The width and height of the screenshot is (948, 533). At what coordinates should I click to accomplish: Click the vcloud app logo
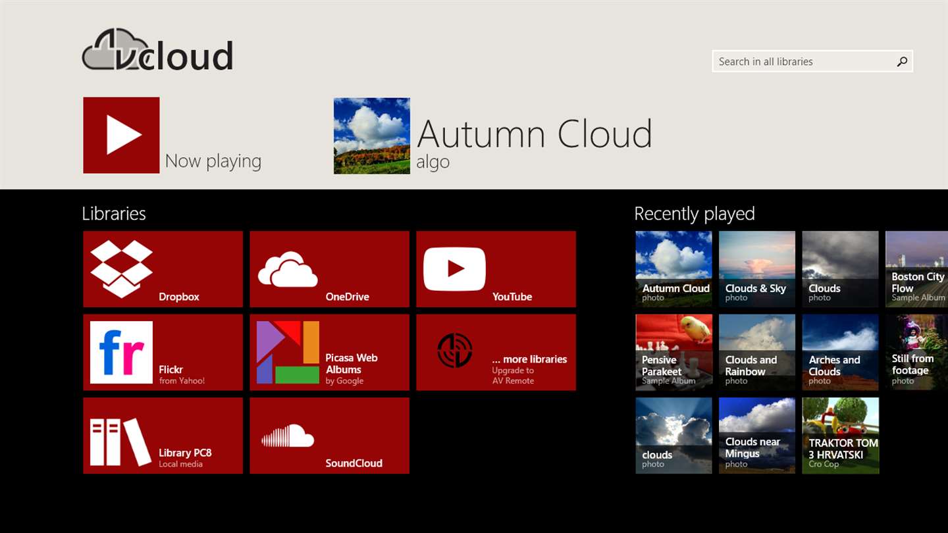tap(157, 50)
